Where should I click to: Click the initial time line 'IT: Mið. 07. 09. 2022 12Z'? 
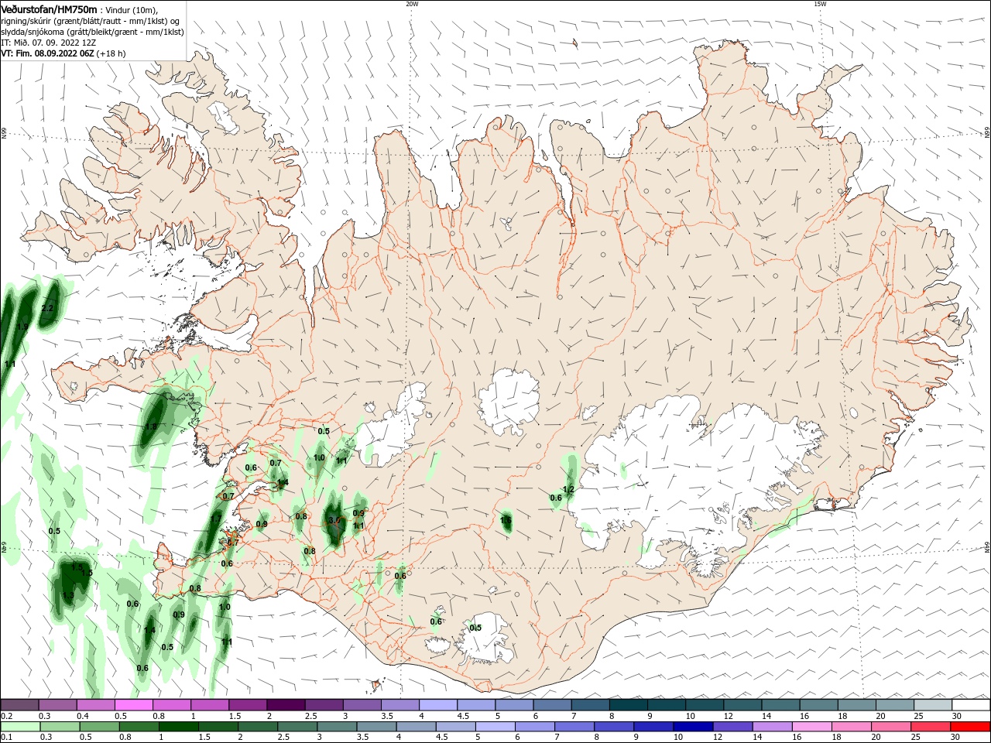[49, 43]
